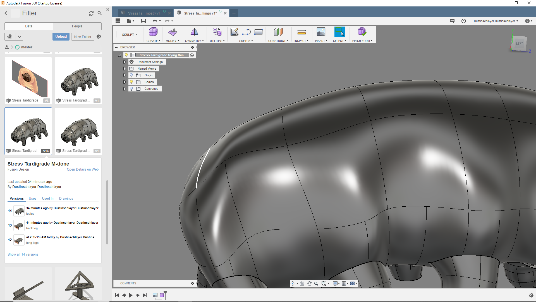The height and width of the screenshot is (302, 536).
Task: Select the Modify Edit Form icon
Action: [173, 32]
